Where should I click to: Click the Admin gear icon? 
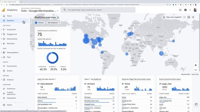pyautogui.click(x=4, y=105)
